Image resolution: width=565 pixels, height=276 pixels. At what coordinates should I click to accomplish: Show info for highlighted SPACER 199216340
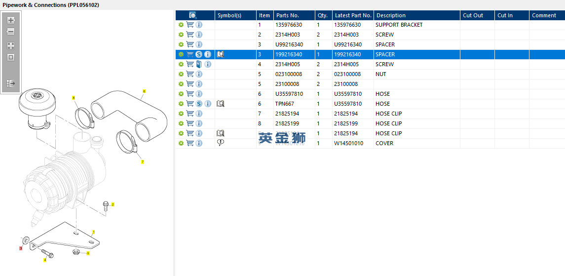[x=208, y=54]
